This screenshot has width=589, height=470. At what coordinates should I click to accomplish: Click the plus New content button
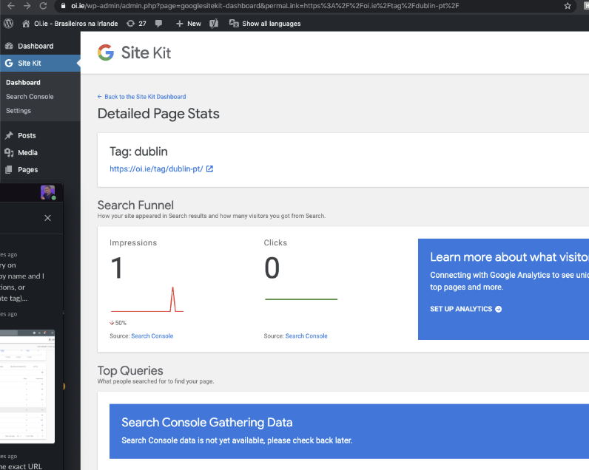[189, 23]
